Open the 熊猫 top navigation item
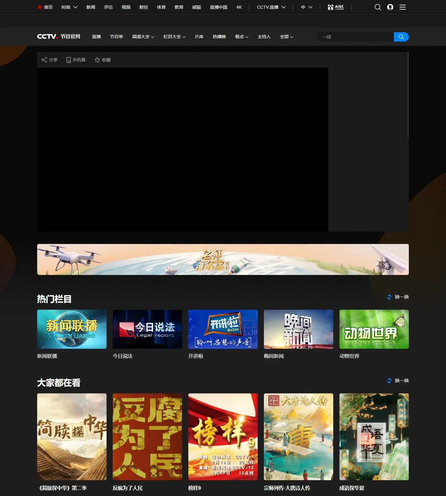The width and height of the screenshot is (446, 496). [197, 7]
